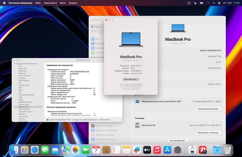The image size is (242, 157).
Task: Select Діагностика in the hardware tree
Action: coord(24,104)
